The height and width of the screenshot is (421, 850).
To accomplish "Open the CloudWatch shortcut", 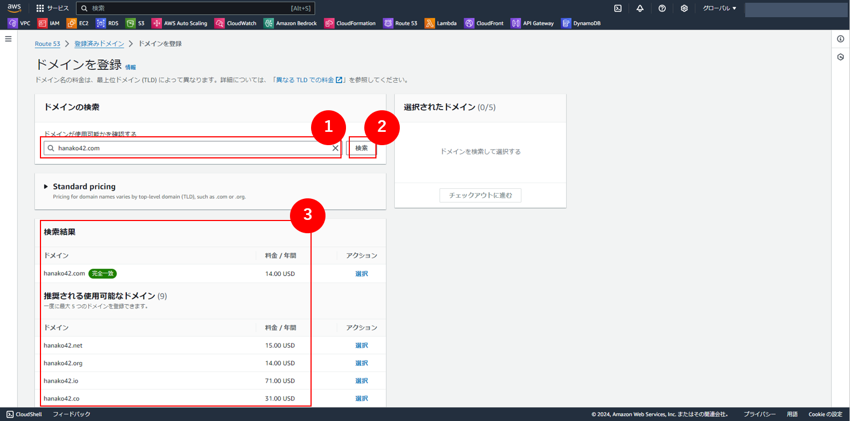I will 236,23.
